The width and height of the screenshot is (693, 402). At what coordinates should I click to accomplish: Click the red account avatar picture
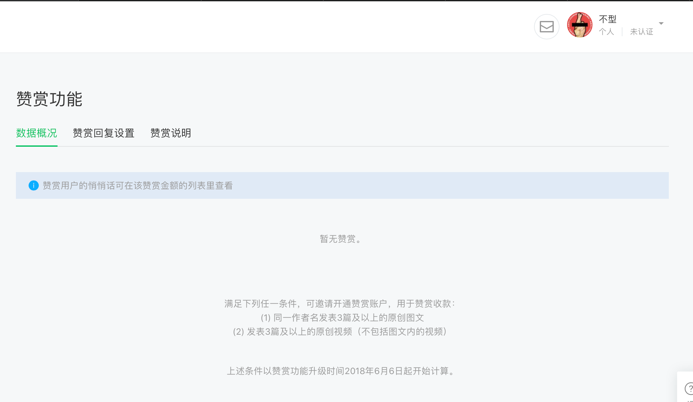580,25
